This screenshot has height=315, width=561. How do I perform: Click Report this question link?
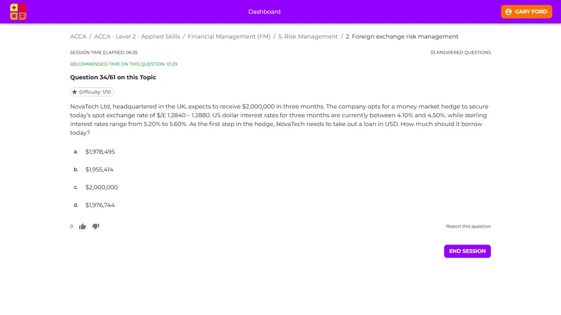(x=468, y=226)
